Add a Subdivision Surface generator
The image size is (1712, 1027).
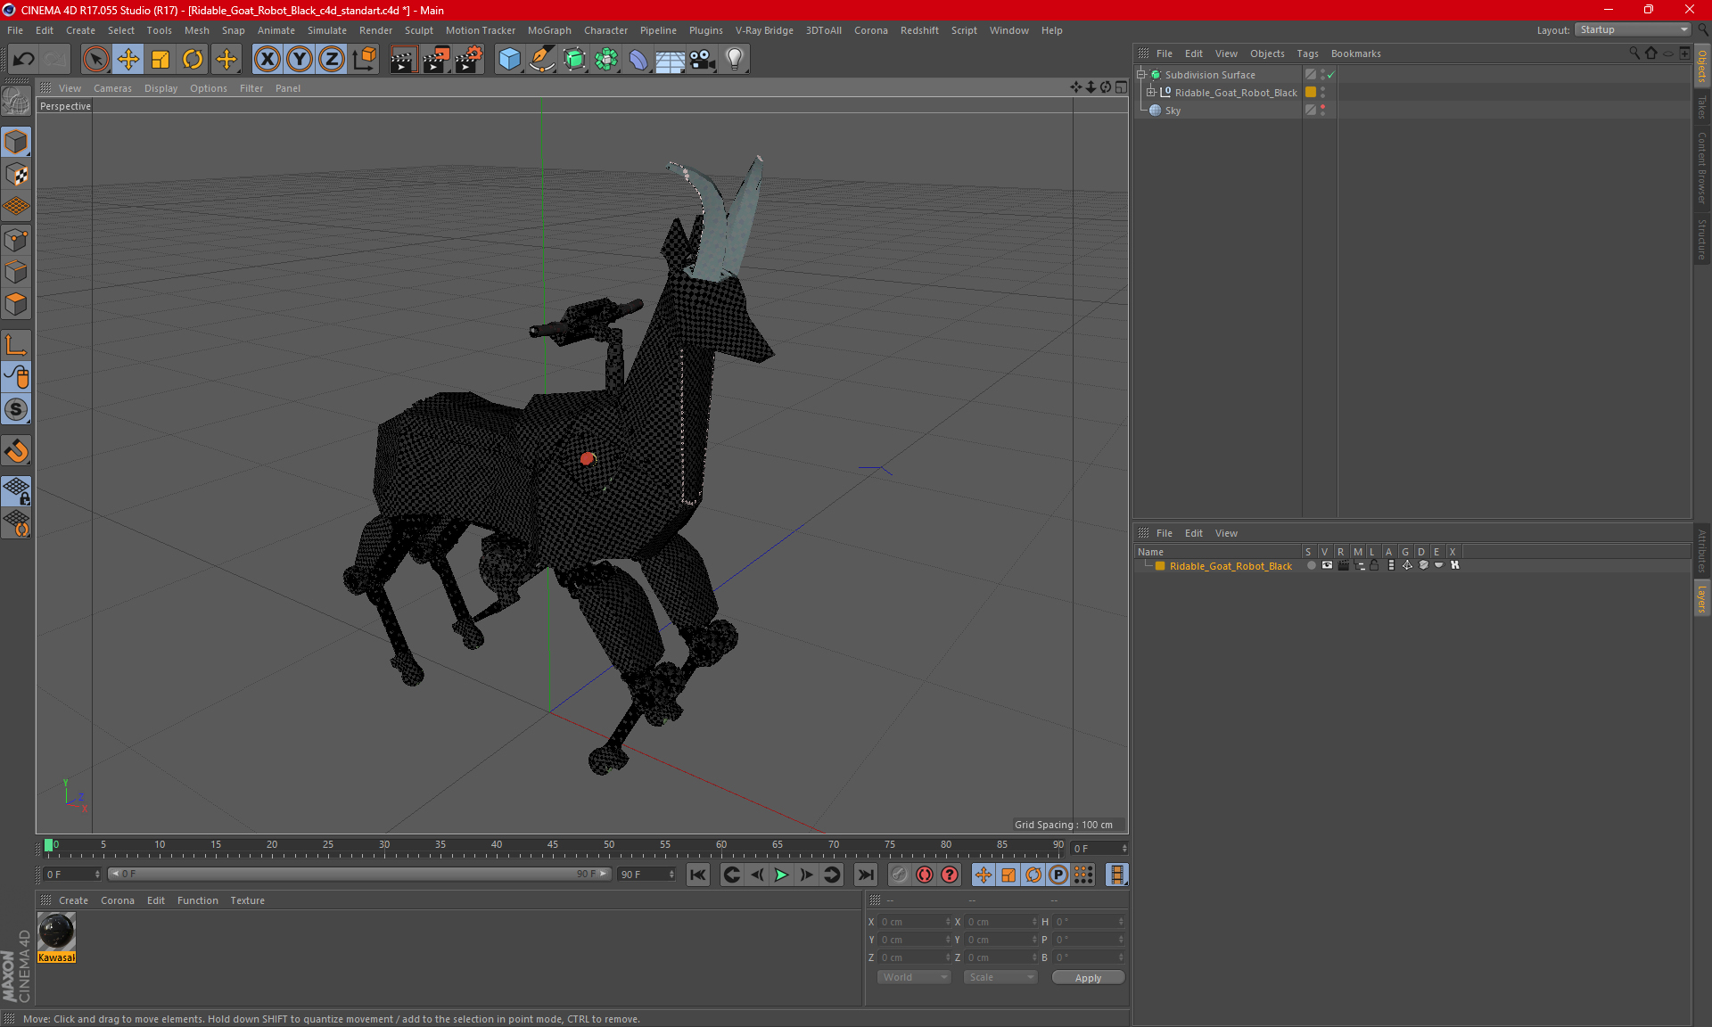click(x=574, y=60)
